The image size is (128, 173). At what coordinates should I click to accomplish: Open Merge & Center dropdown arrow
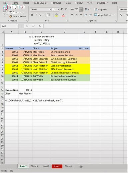pos(115,15)
